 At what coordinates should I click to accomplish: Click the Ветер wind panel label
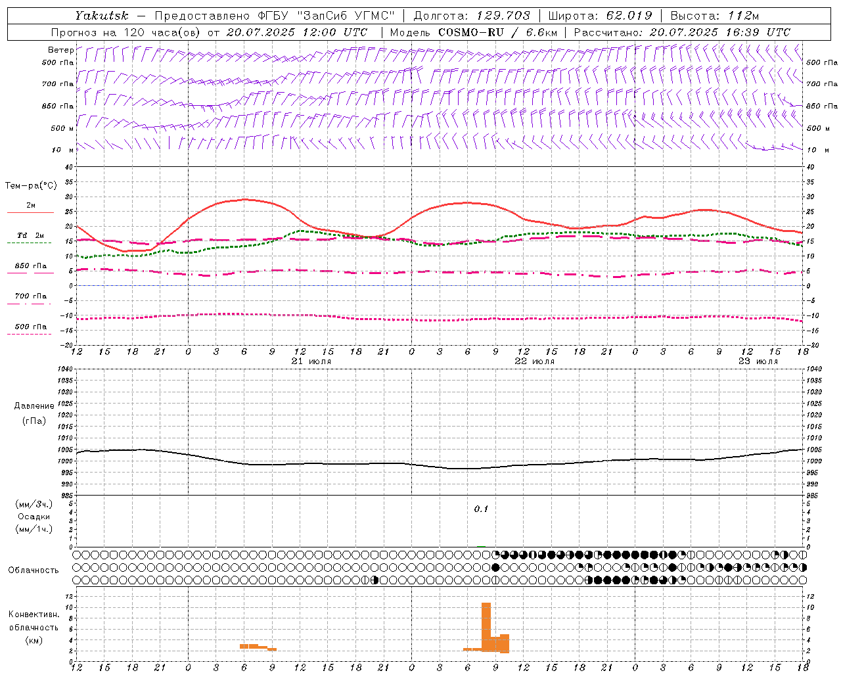click(61, 50)
